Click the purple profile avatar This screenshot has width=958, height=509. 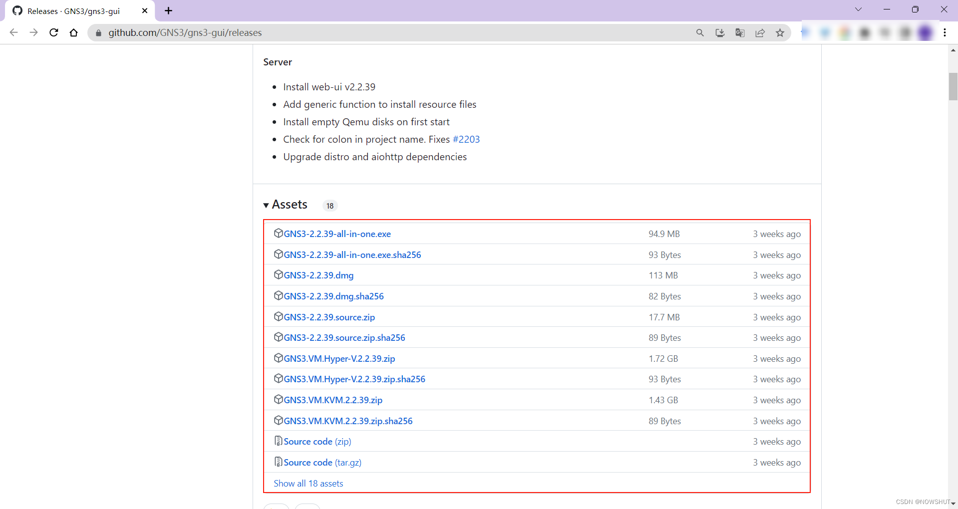[x=925, y=33]
